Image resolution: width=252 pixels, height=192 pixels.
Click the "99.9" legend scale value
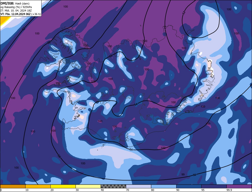229,190
